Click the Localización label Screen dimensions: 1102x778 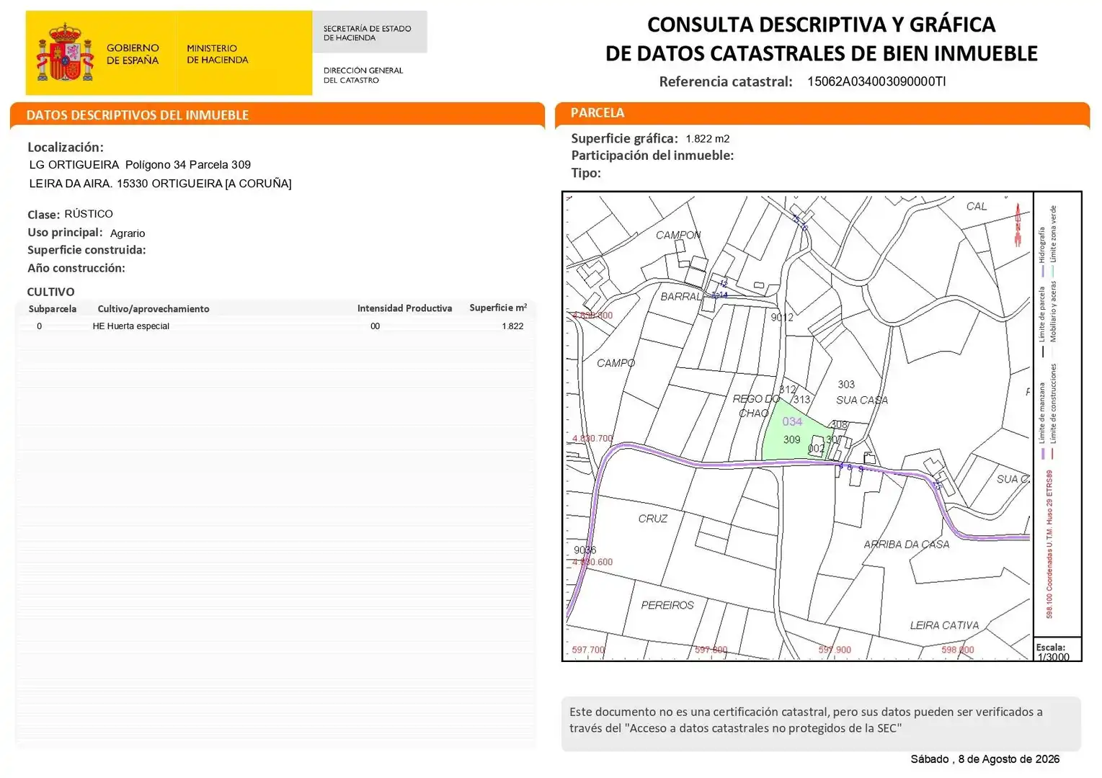(x=66, y=147)
